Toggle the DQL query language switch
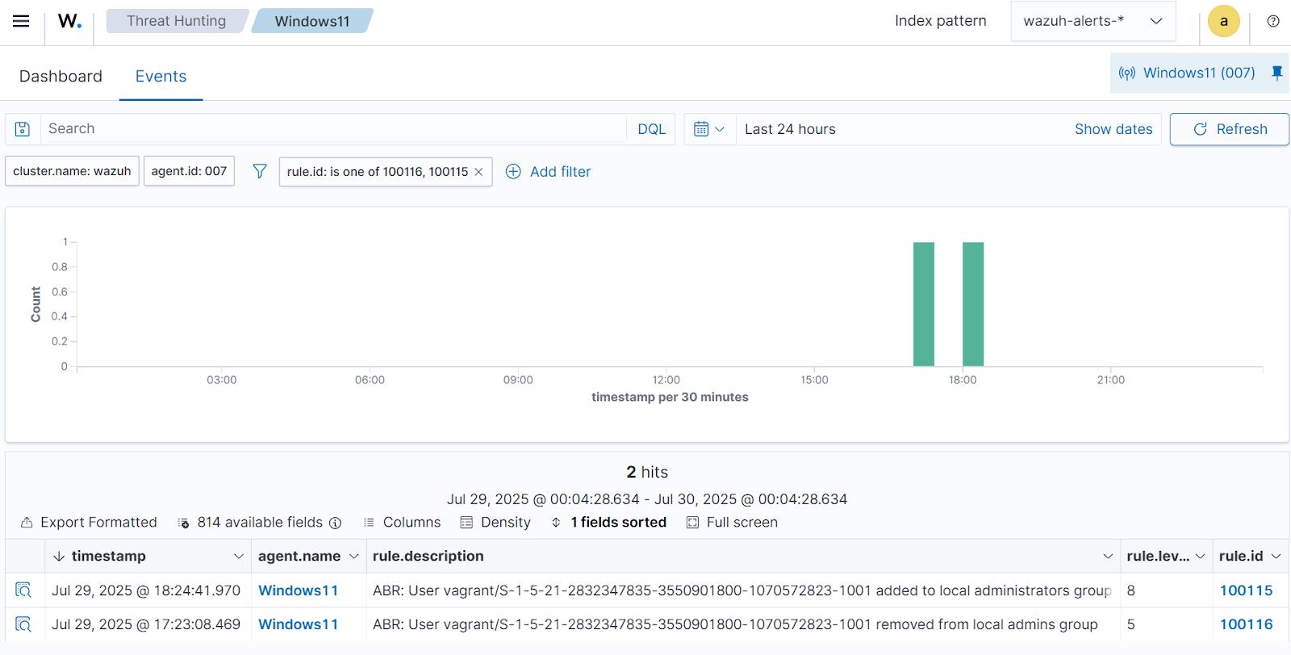Image resolution: width=1291 pixels, height=655 pixels. 651,129
